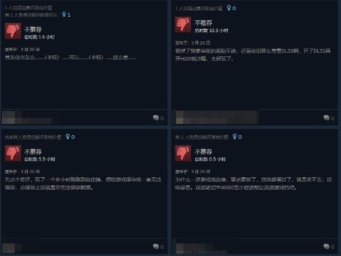Open the 不推荐 review mentioning DLSS and HDR
The image size is (341, 256).
click(253, 55)
